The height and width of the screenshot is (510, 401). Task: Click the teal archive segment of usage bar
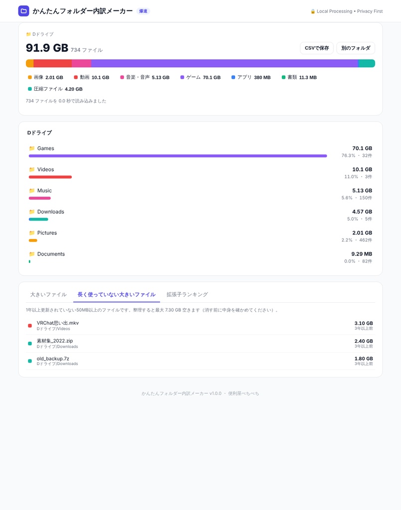pos(367,63)
